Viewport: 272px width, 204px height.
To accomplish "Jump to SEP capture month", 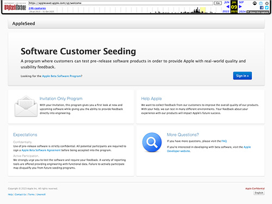I will click(241, 2).
